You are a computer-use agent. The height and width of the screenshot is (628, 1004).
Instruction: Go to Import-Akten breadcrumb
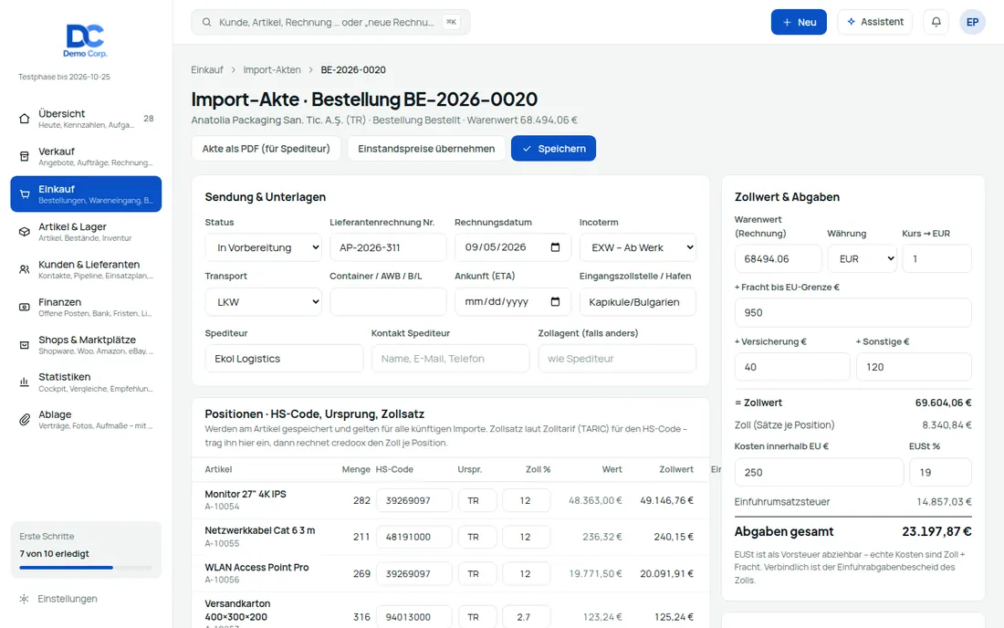pos(271,69)
